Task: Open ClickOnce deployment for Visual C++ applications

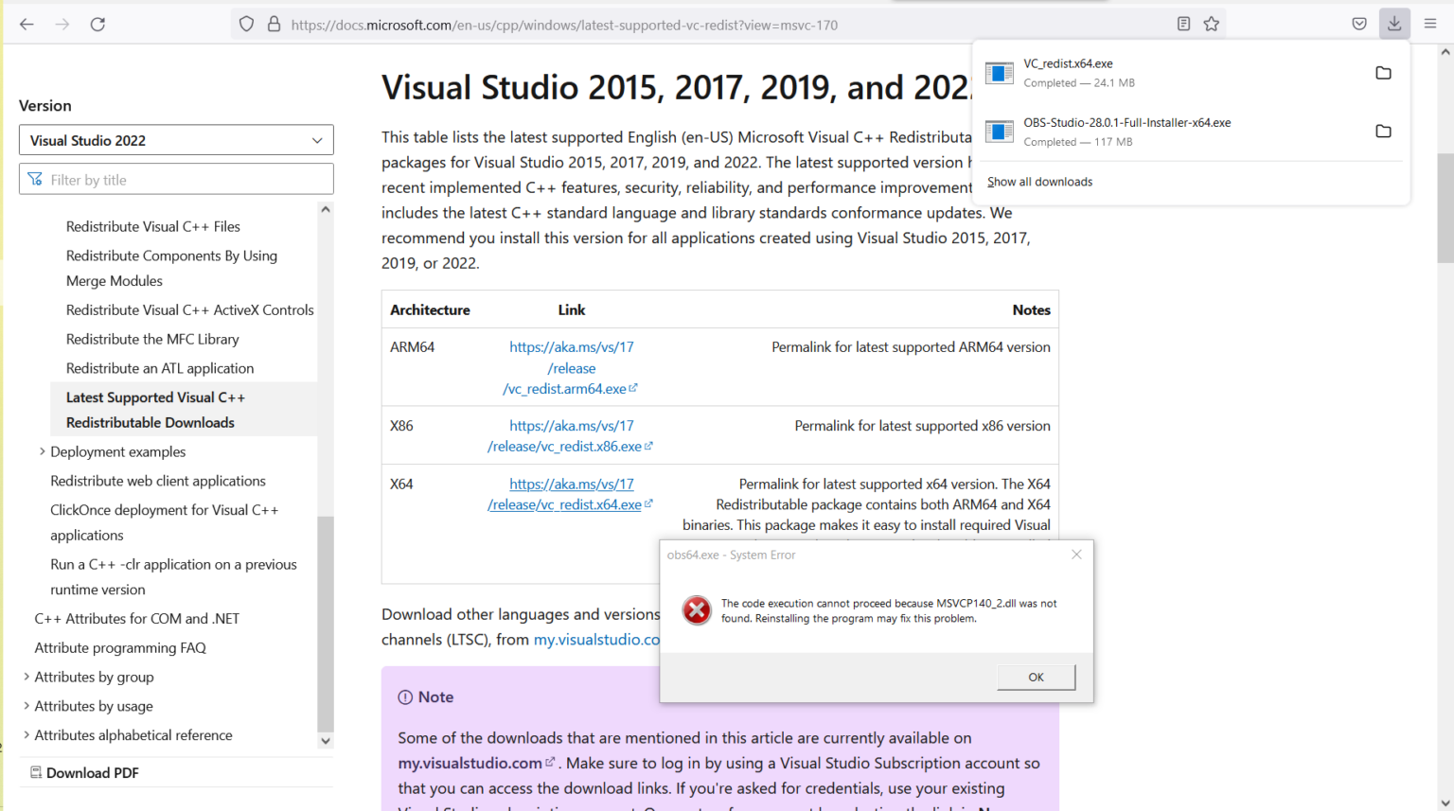Action: click(165, 522)
